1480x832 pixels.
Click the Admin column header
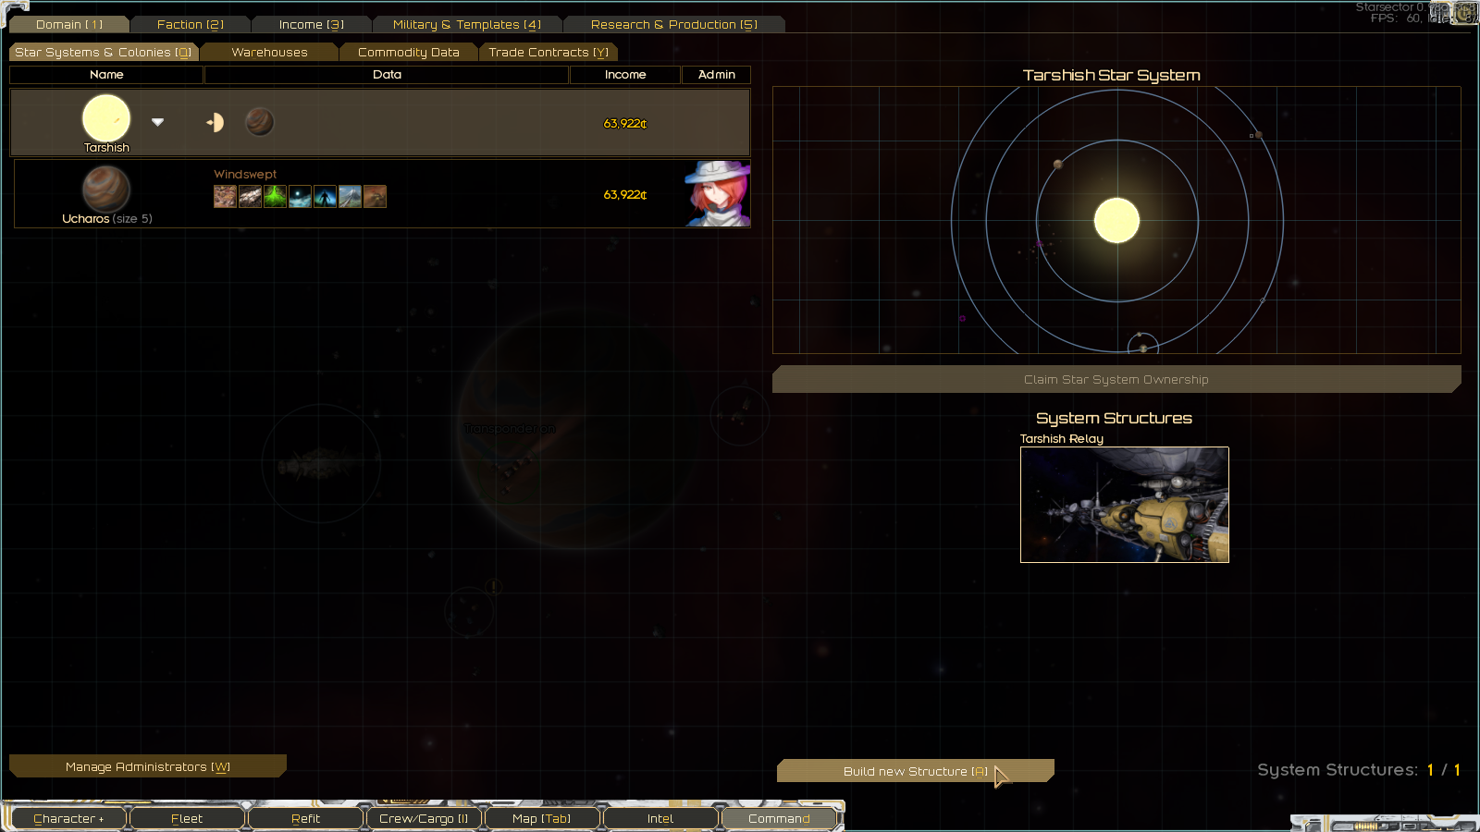pos(717,75)
